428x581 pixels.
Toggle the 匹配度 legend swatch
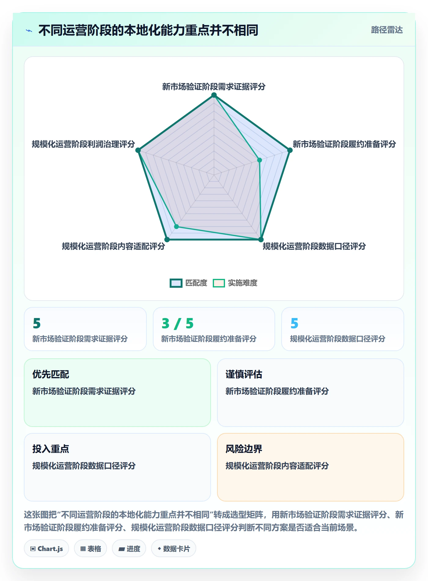pyautogui.click(x=176, y=283)
